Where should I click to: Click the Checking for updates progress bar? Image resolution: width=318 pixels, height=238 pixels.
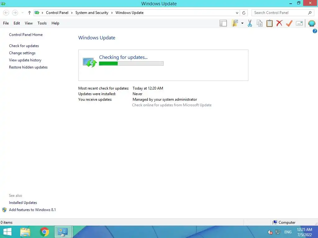131,64
